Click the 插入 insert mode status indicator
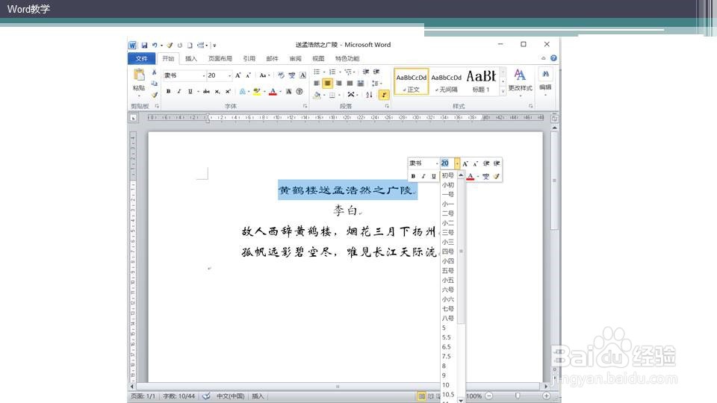 tap(258, 396)
